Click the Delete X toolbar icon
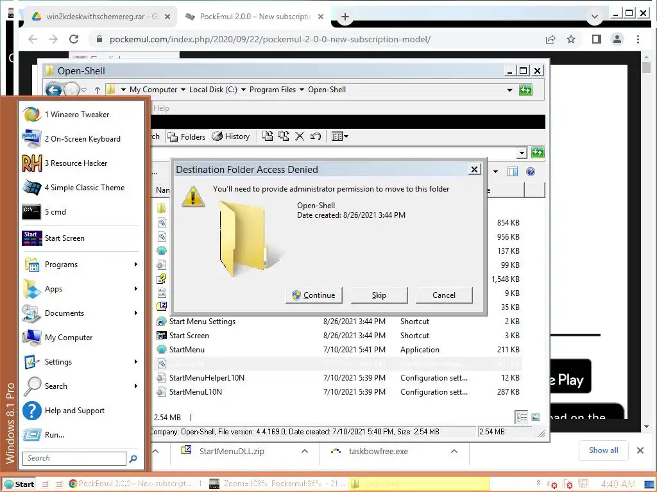The image size is (657, 492). click(x=300, y=136)
